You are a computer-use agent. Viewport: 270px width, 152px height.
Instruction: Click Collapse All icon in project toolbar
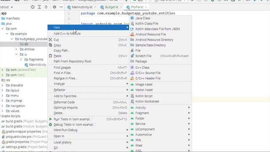point(46,7)
